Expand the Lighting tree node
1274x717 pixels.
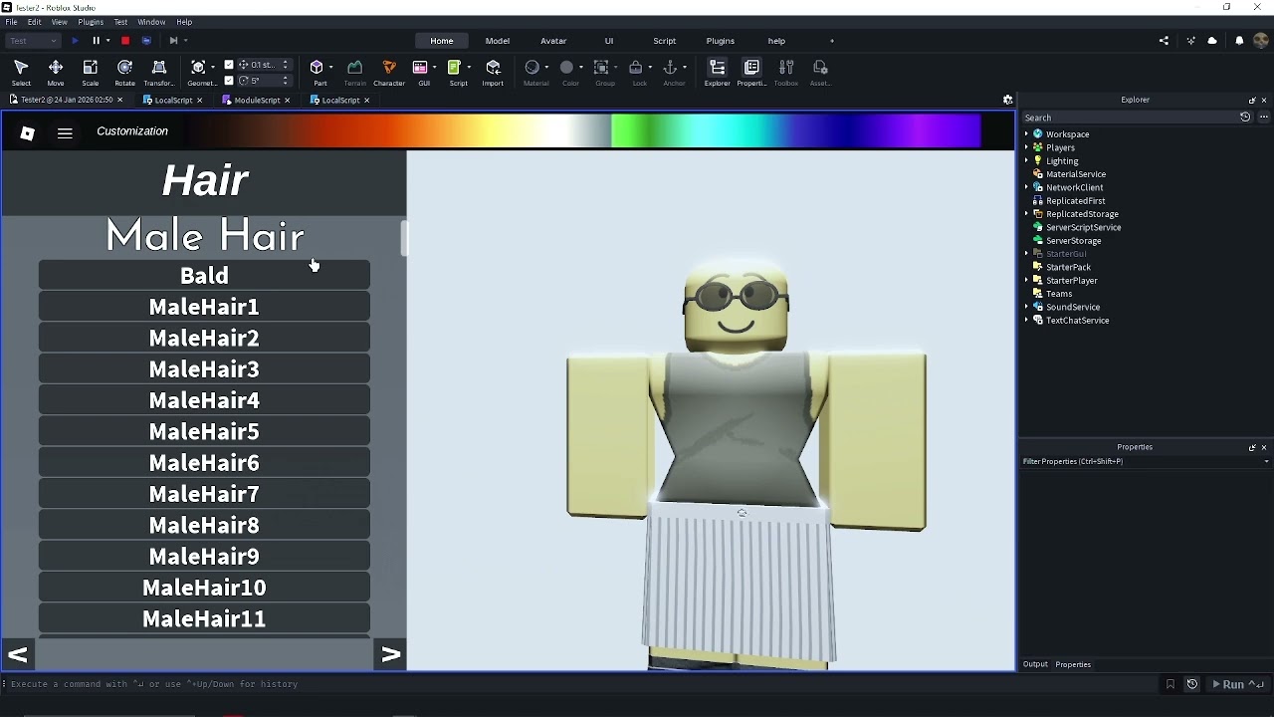pos(1026,161)
